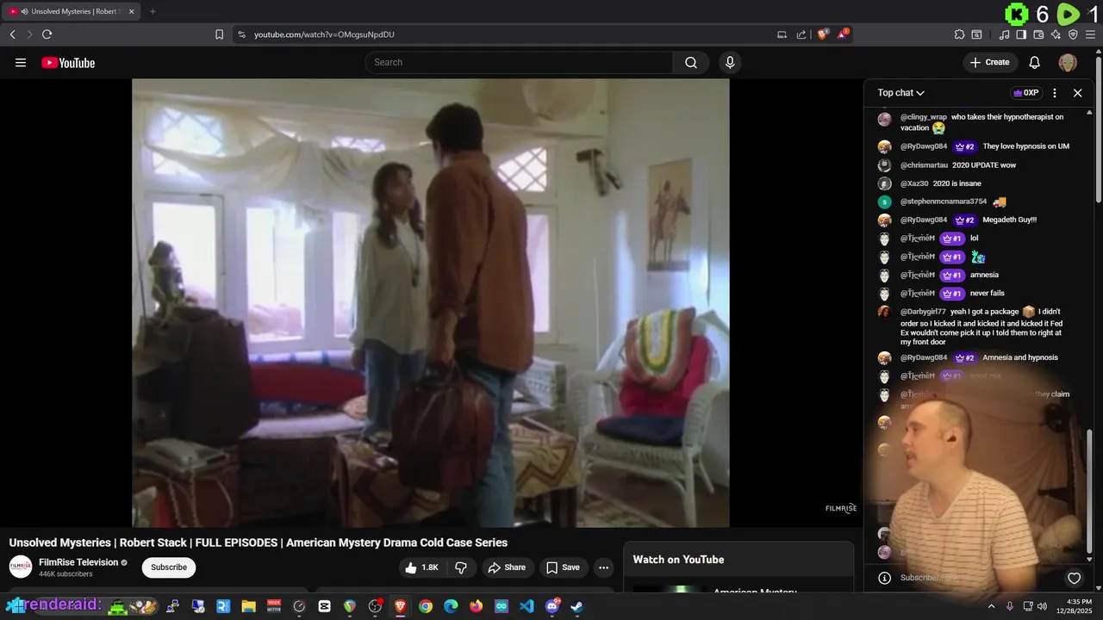Image resolution: width=1103 pixels, height=620 pixels.
Task: Focus the YouTube search input field
Action: click(x=520, y=62)
